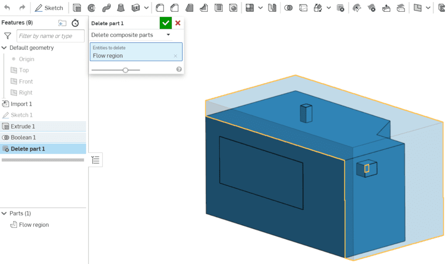Open the Boolean feature
The width and height of the screenshot is (447, 264).
coord(288,7)
